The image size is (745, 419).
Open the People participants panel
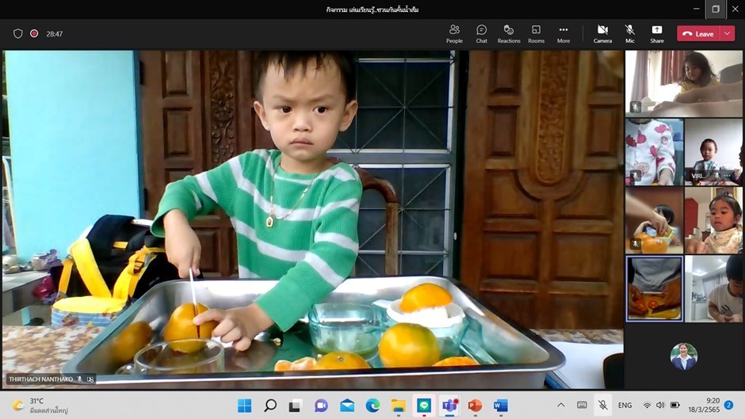(x=454, y=33)
